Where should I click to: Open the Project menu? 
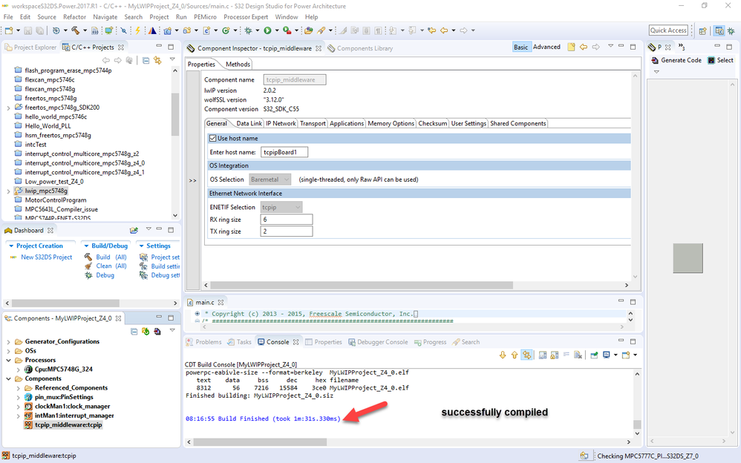pos(159,17)
